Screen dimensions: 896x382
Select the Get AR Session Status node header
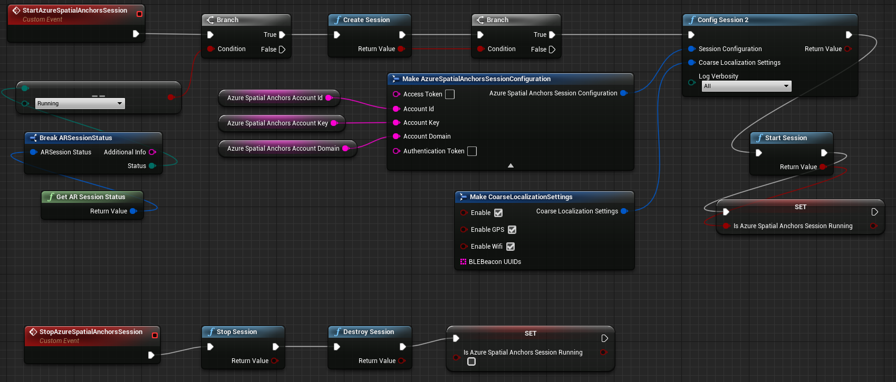tap(92, 197)
